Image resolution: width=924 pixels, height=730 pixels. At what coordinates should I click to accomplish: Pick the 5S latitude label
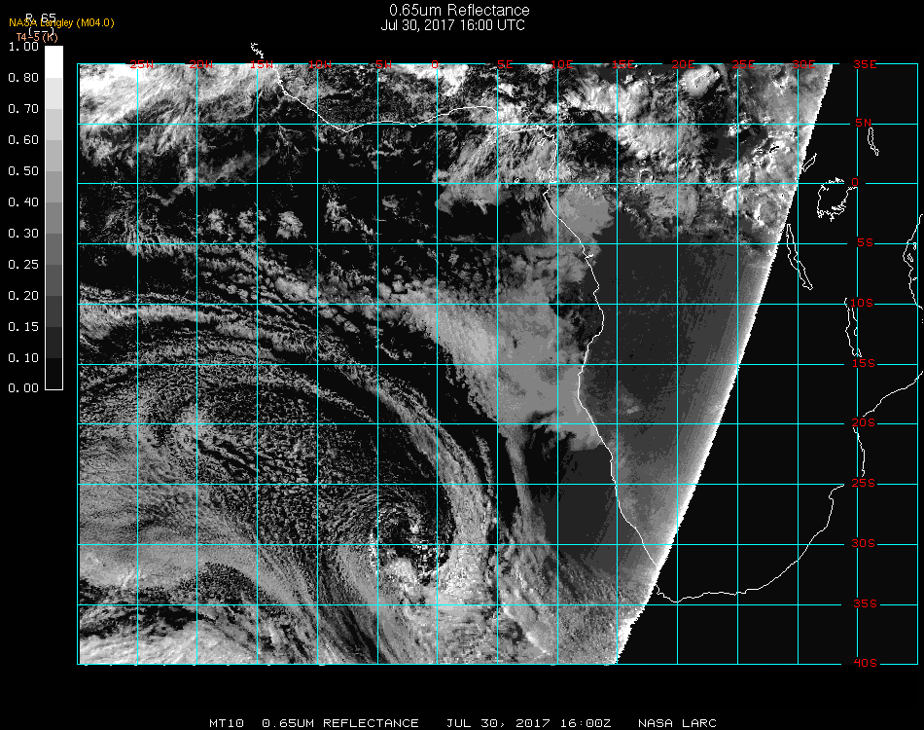click(865, 243)
